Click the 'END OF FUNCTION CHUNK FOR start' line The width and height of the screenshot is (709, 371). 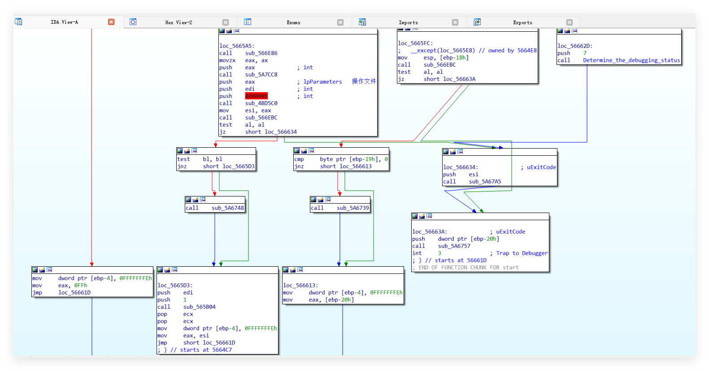coord(465,267)
